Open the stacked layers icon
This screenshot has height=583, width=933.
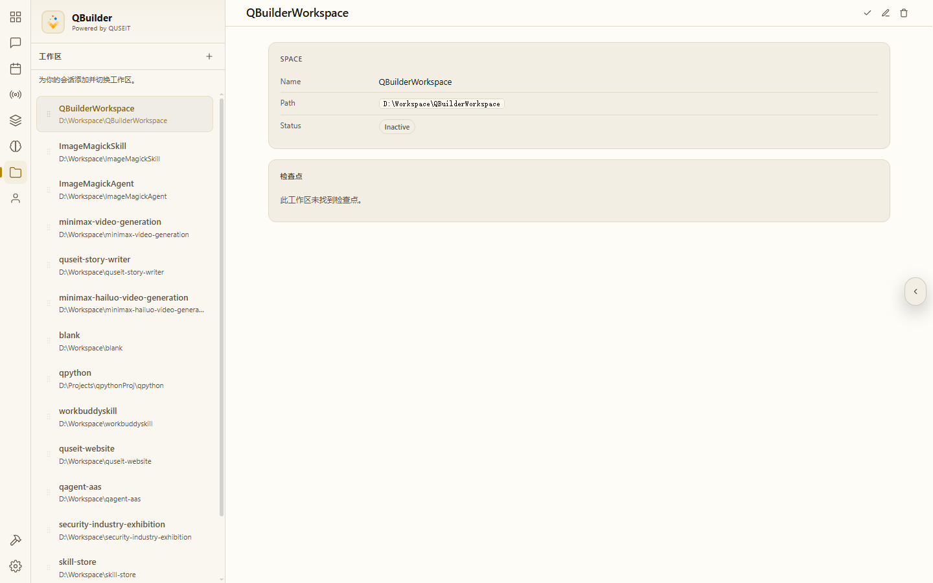coord(16,120)
